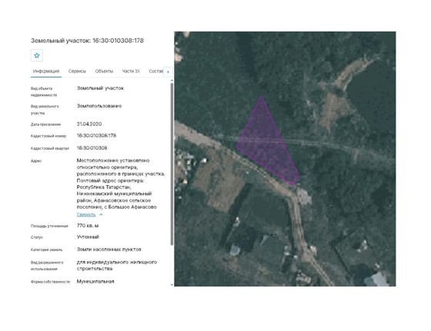Click the Муниципальная ownership value
431x331 pixels.
tap(95, 281)
